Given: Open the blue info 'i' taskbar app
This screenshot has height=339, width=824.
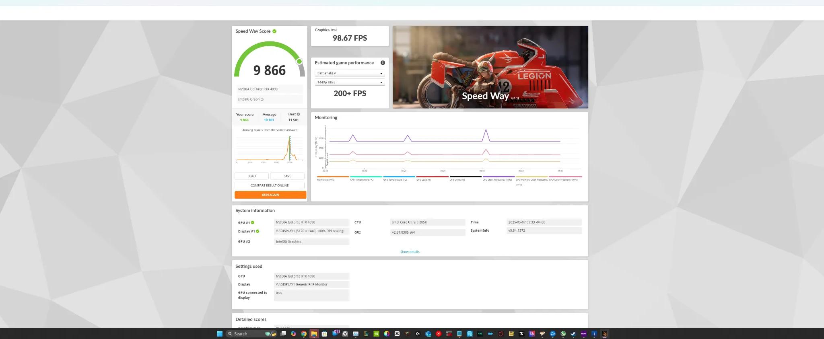Looking at the screenshot, I should (594, 334).
